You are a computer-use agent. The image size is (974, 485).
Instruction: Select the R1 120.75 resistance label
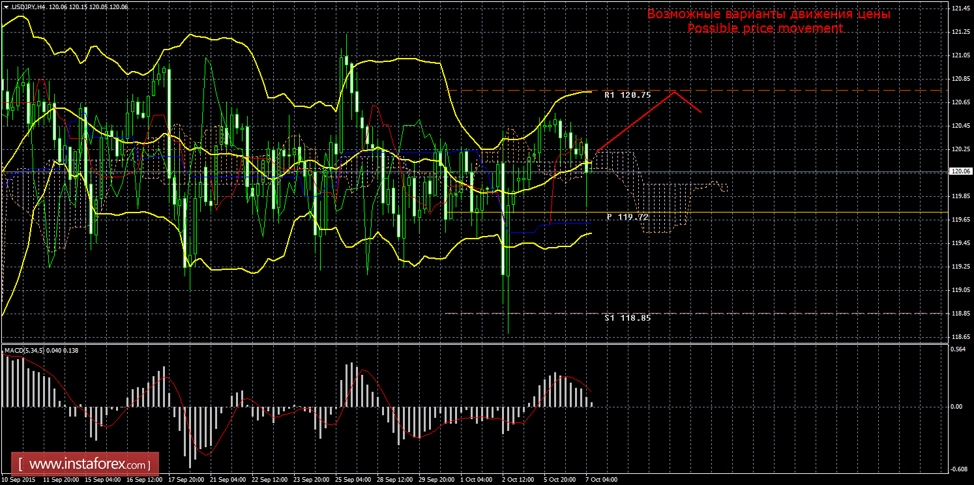[627, 95]
